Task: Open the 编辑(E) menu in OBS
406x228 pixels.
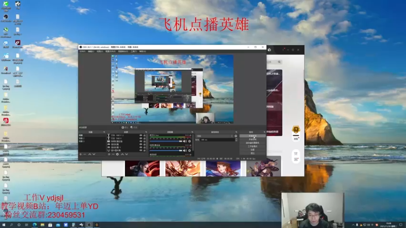Action: 91,52
